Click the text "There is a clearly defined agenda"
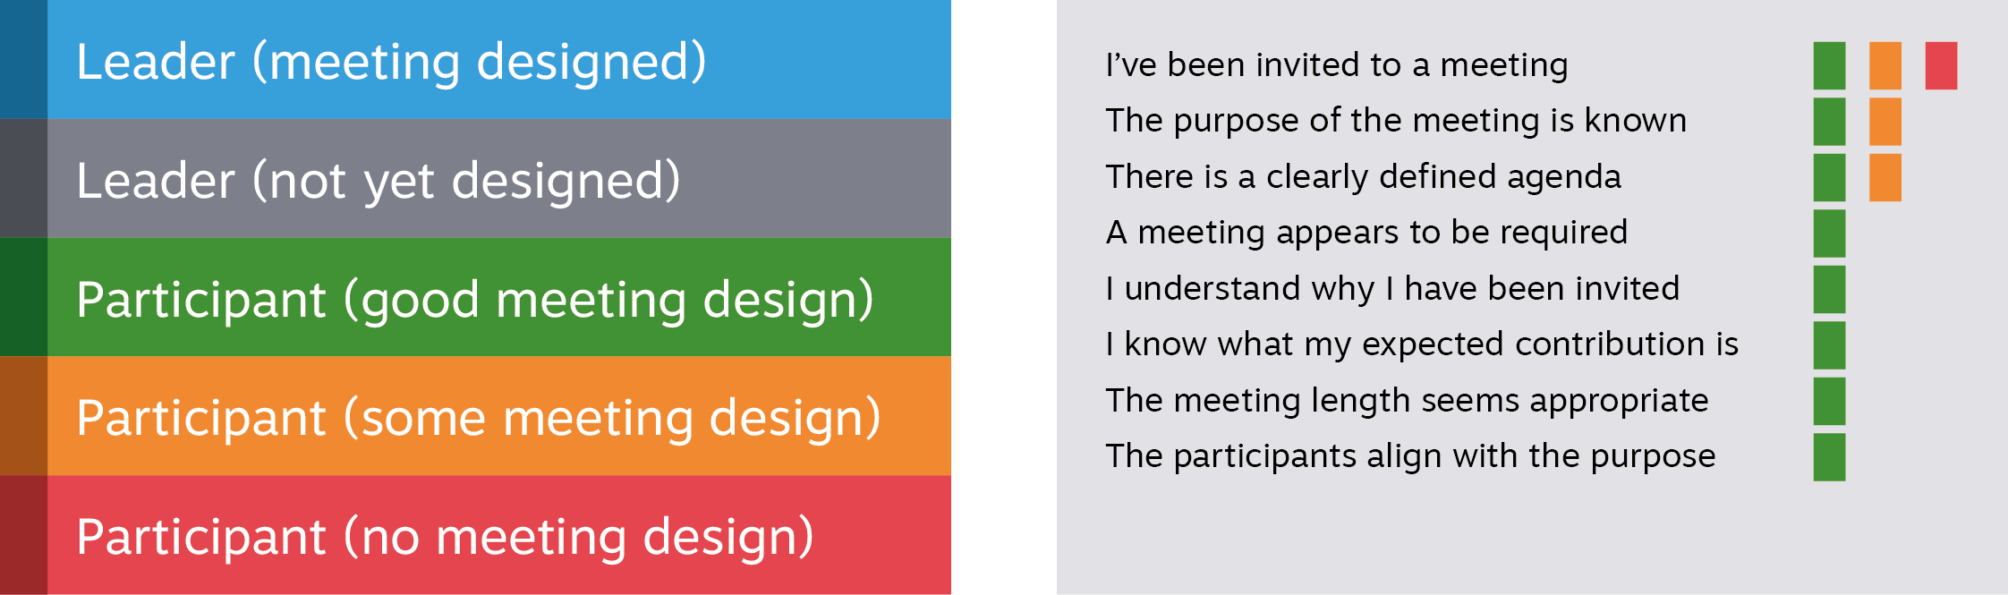Image resolution: width=2008 pixels, height=595 pixels. pos(1363,177)
